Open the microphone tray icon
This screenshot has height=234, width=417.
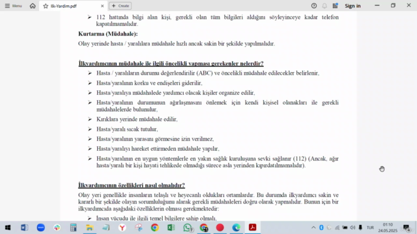coord(360,227)
